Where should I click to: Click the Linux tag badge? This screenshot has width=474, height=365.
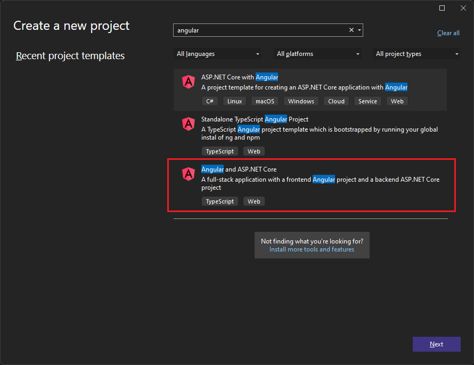tap(234, 101)
